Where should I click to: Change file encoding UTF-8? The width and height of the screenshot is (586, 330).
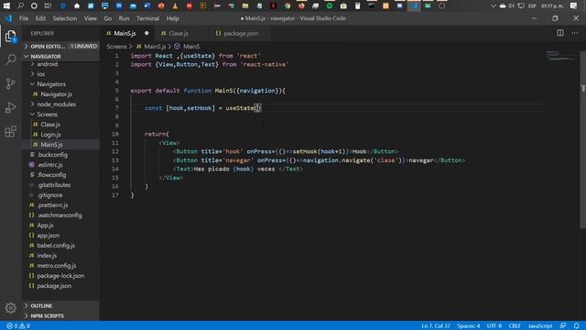494,326
